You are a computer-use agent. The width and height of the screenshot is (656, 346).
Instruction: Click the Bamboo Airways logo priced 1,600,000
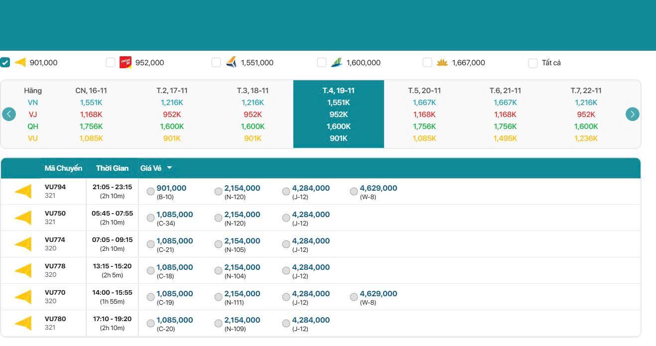pyautogui.click(x=337, y=62)
